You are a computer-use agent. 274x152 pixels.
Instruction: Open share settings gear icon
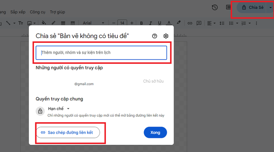(x=166, y=36)
